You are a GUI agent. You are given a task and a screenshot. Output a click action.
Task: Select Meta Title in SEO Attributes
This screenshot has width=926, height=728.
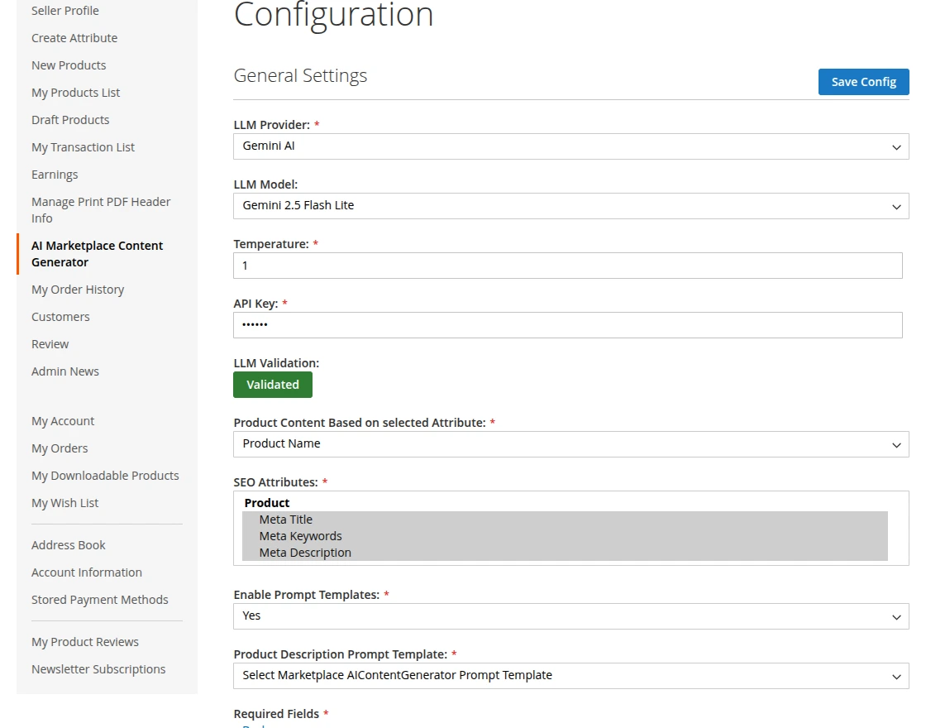(565, 520)
